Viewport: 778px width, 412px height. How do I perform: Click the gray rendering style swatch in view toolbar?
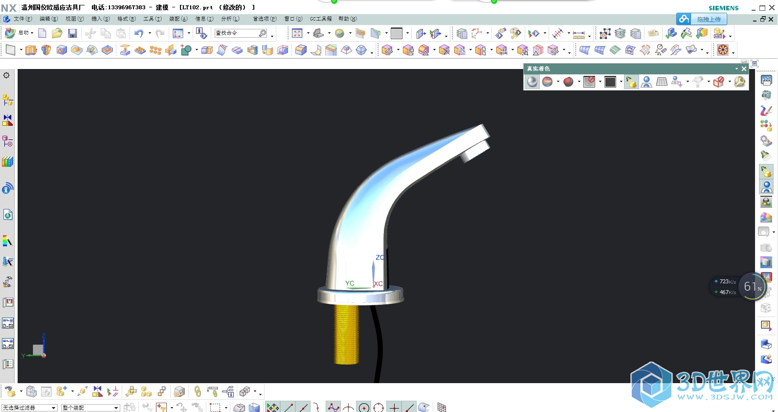(397, 33)
